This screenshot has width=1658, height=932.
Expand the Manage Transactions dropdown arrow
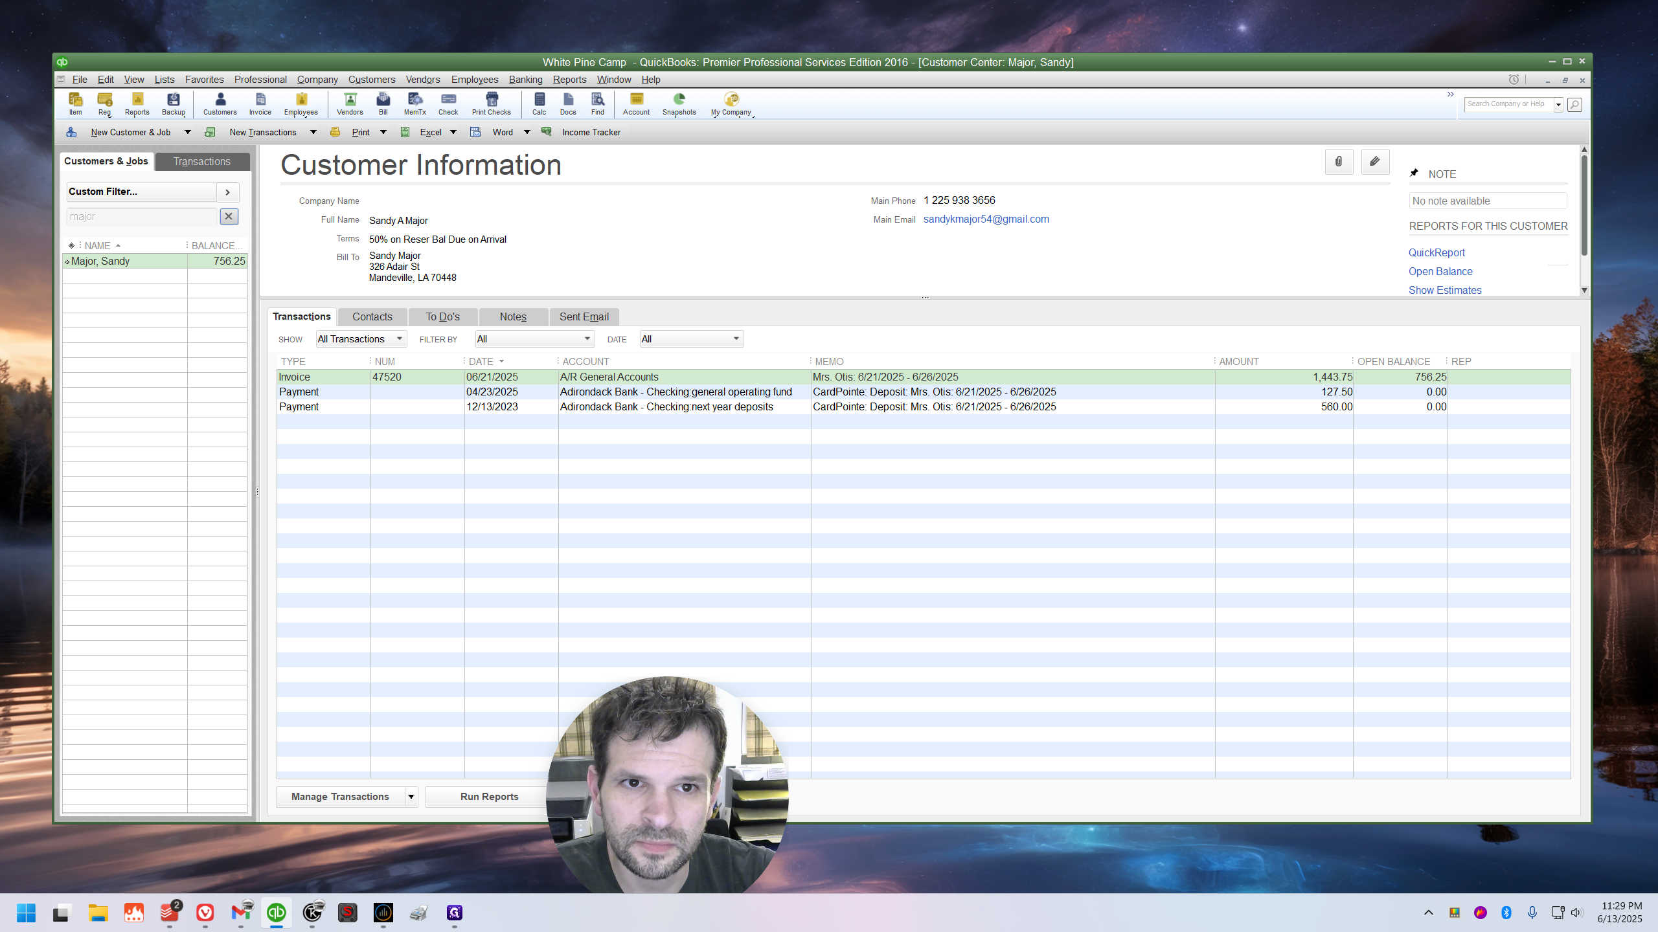411,797
